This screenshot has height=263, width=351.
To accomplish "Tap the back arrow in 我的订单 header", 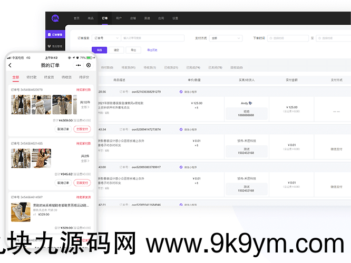I will pos(10,65).
